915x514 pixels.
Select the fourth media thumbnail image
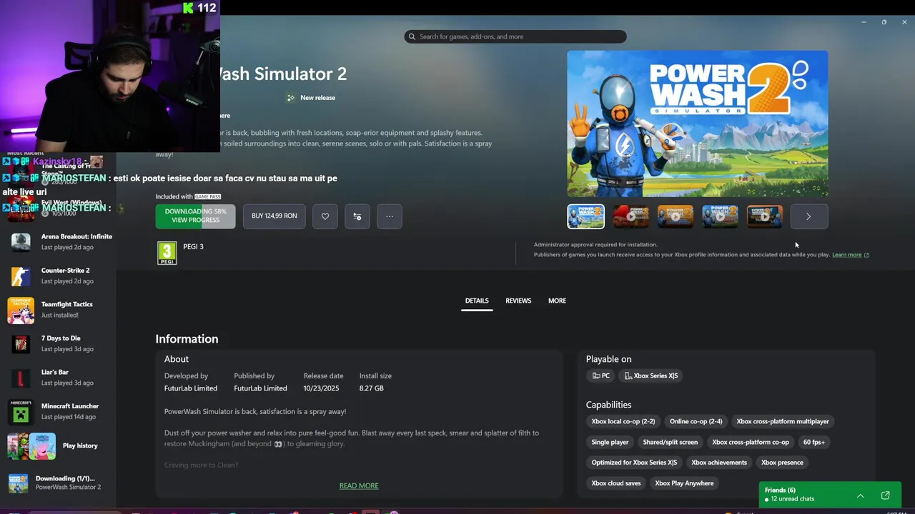pos(720,216)
